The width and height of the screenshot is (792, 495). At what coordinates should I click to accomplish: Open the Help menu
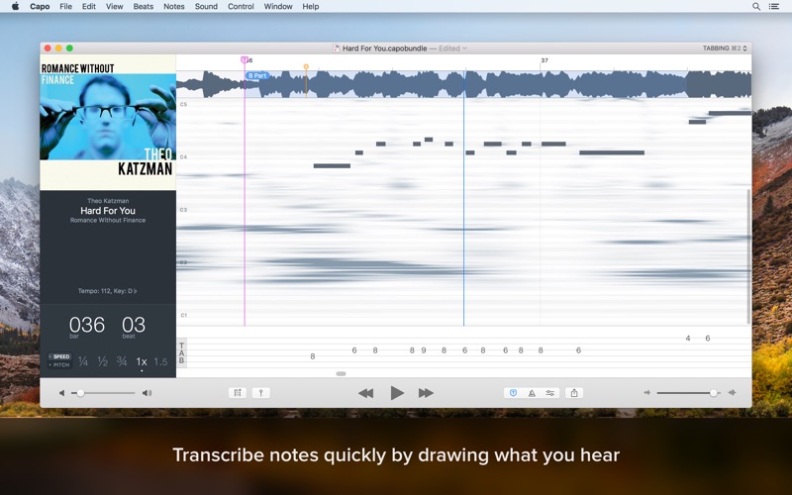(x=310, y=6)
